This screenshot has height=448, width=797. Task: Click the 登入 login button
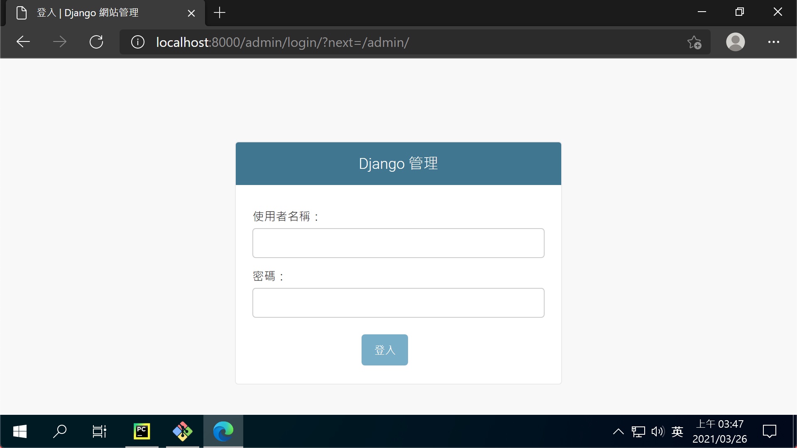click(x=385, y=350)
